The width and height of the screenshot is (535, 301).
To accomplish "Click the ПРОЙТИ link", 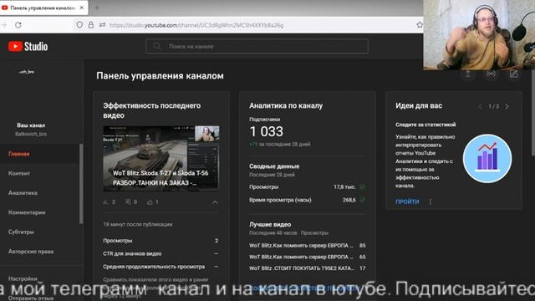I will pos(407,202).
